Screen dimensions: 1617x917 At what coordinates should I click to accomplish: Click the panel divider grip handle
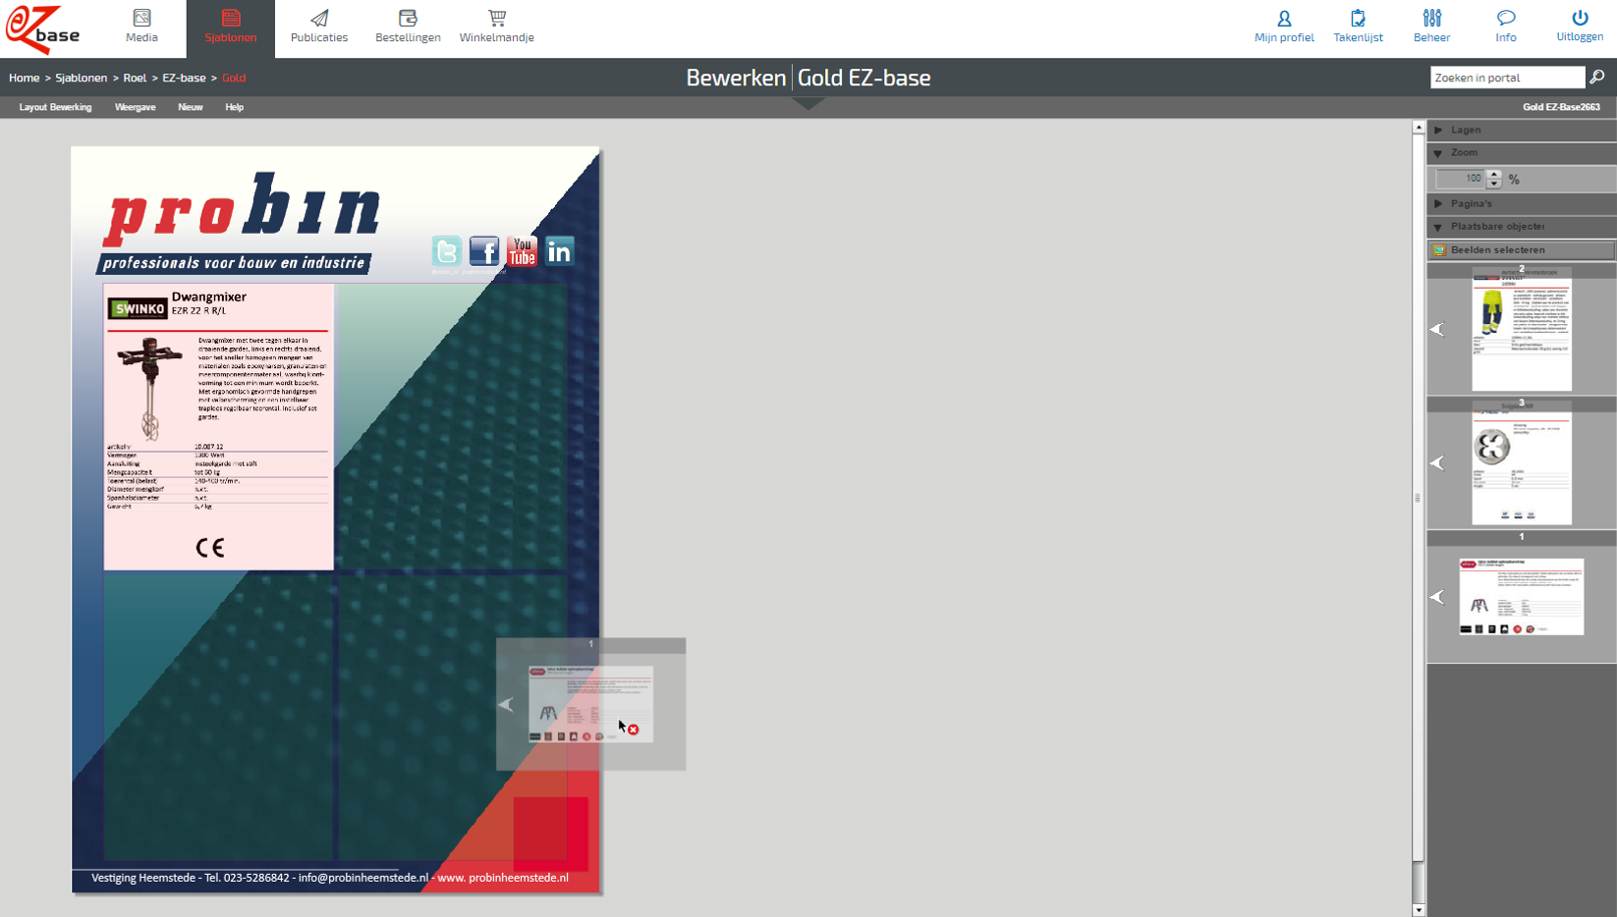click(1418, 498)
